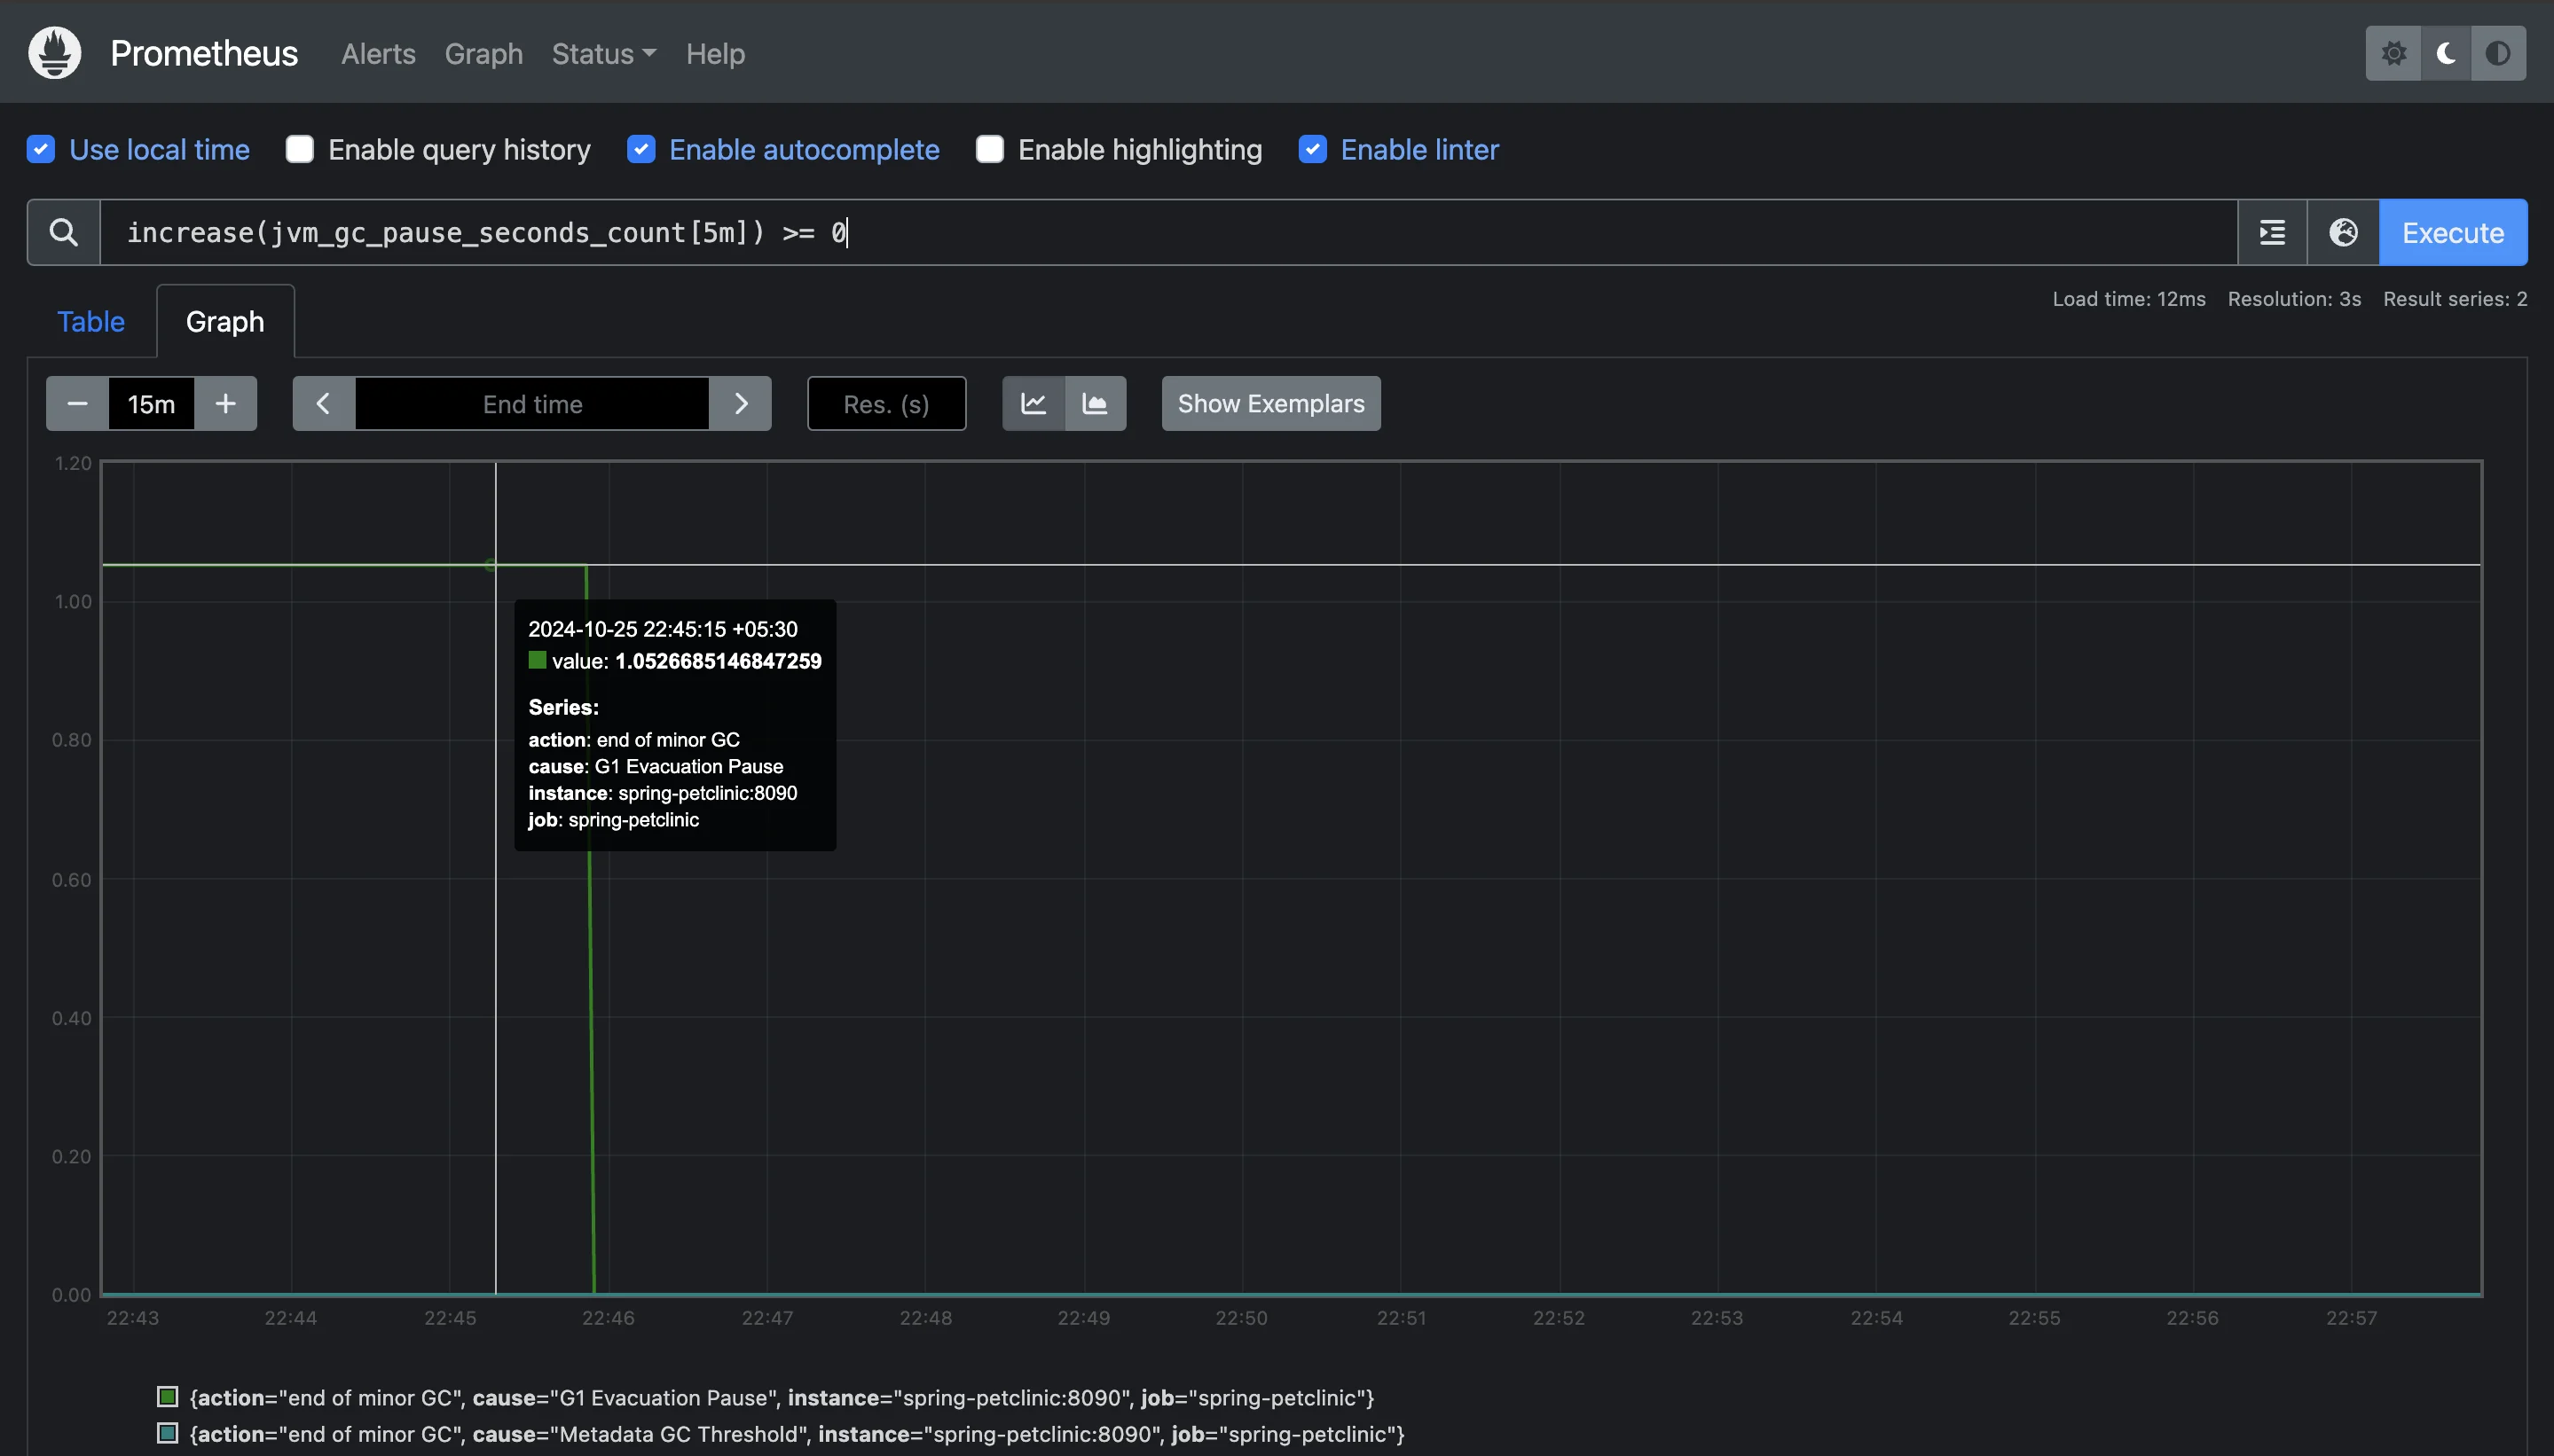The width and height of the screenshot is (2554, 1456).
Task: Click the search magnifier icon beside query
Action: [64, 232]
